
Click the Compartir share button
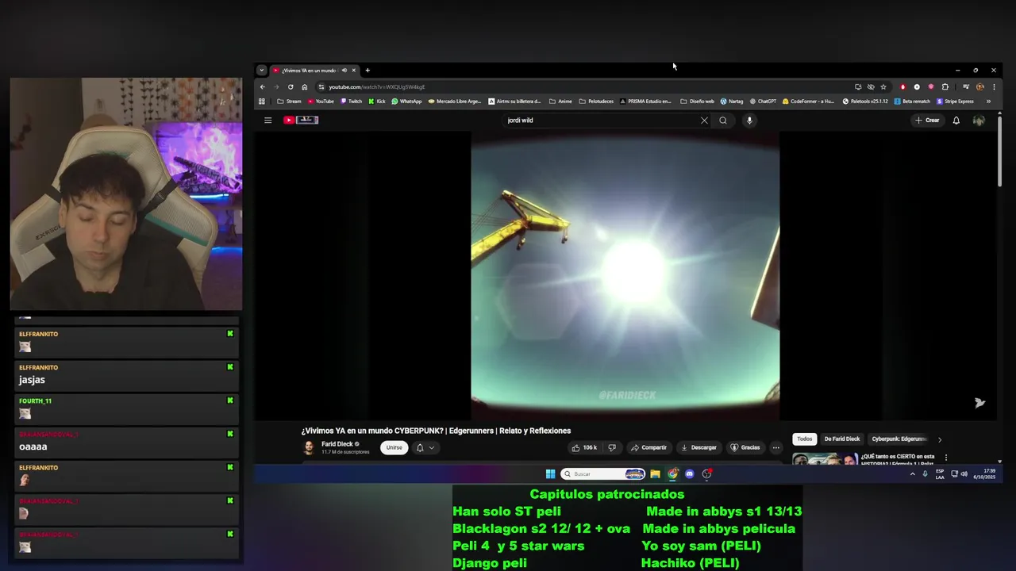(x=648, y=448)
